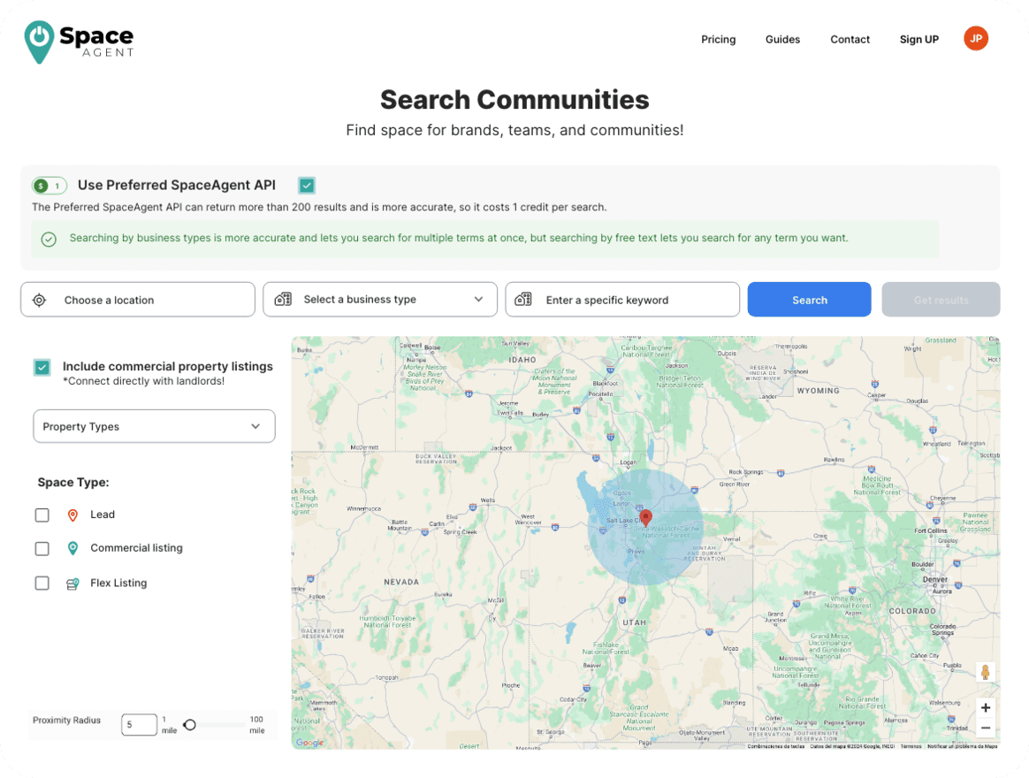Open Street View pegman on map
Screen dimensions: 1029x778
tap(985, 672)
